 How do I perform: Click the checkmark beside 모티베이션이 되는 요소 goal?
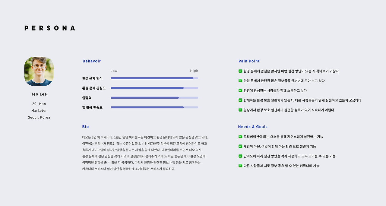click(x=240, y=137)
